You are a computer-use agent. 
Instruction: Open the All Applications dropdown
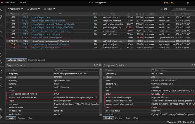15,9
